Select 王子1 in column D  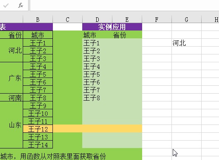tap(97, 42)
